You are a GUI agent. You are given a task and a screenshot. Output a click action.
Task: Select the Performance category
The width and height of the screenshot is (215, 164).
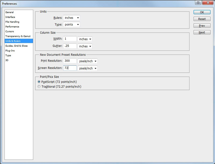click(x=12, y=27)
